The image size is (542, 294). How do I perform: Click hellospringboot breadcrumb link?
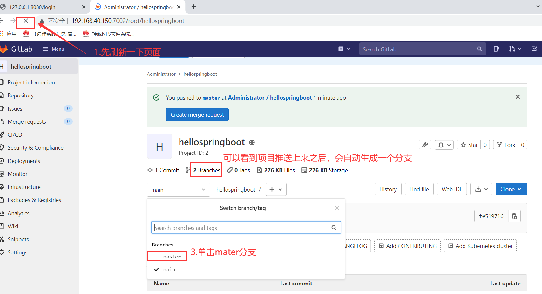(x=200, y=74)
